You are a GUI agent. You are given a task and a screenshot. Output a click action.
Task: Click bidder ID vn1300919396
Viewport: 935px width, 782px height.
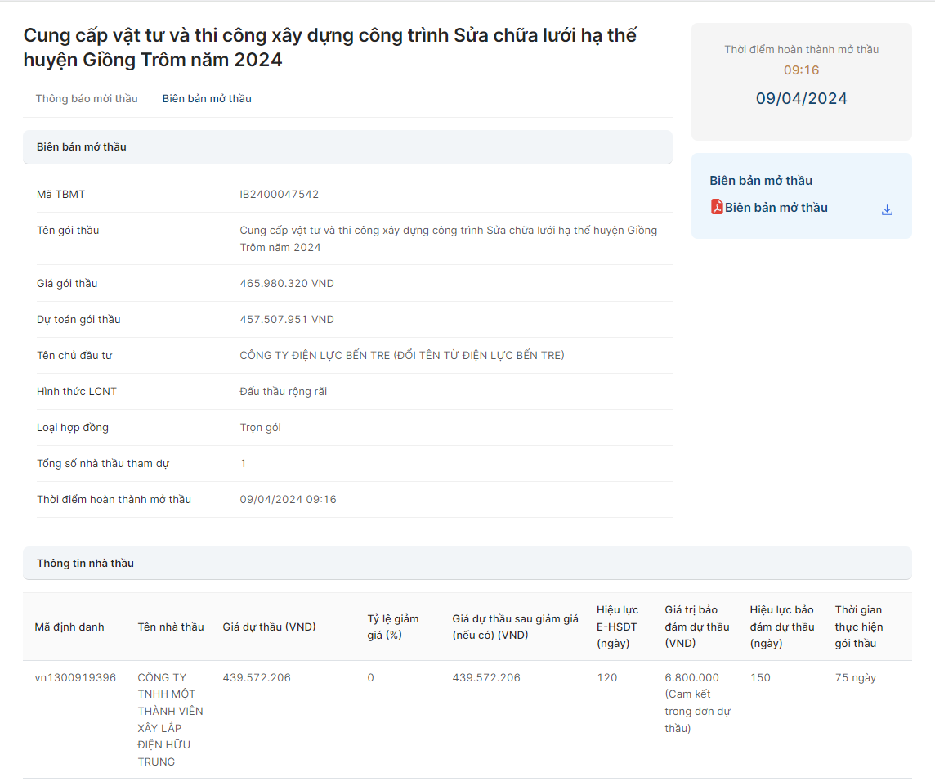coord(75,678)
